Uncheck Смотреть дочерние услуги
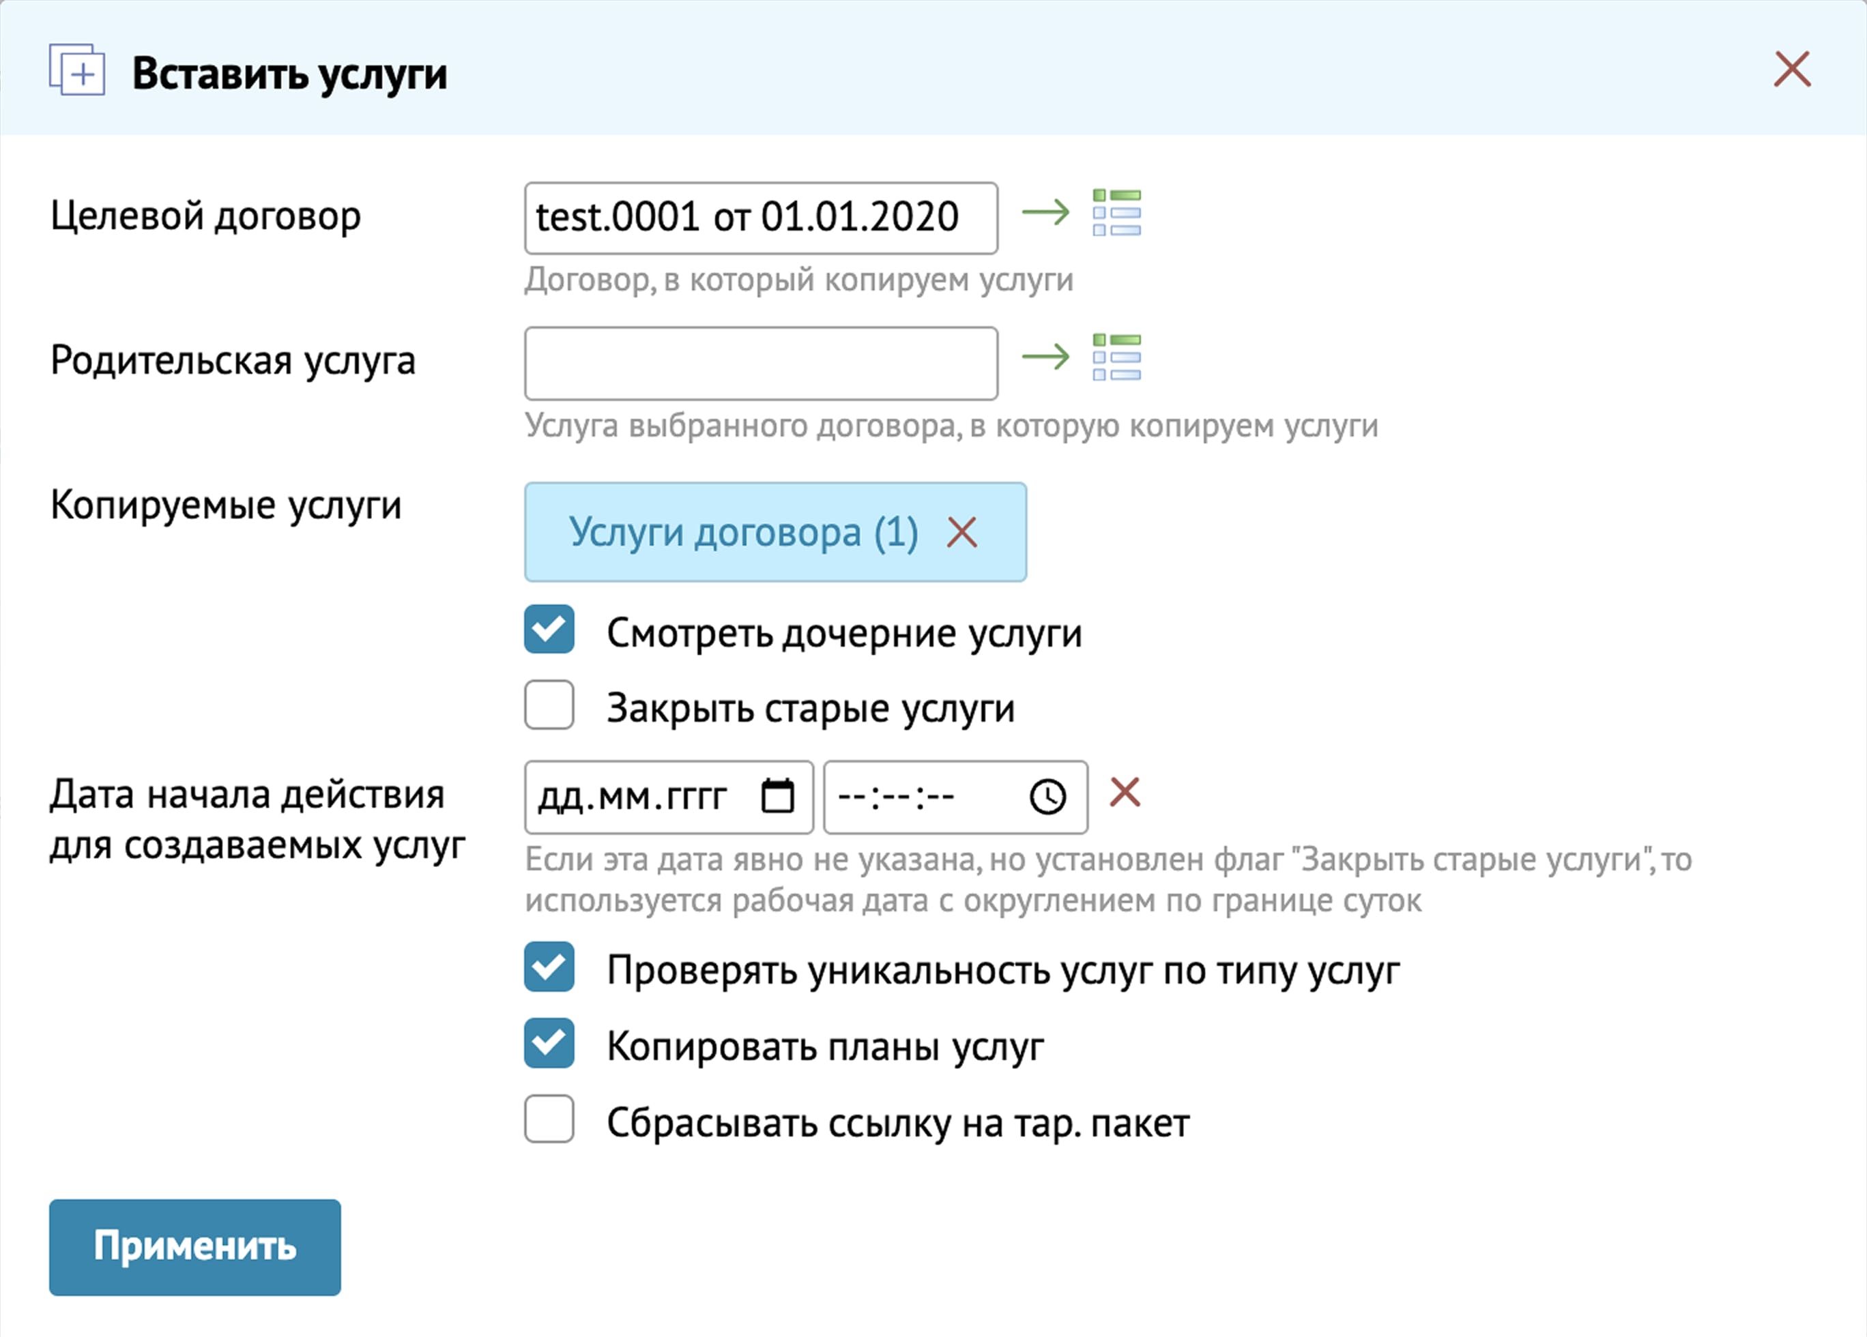1867x1337 pixels. (x=549, y=630)
